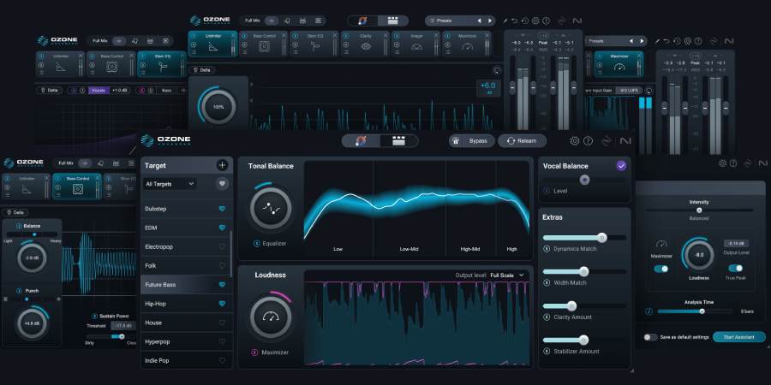Unfavorite the Dubstep target heart
Viewport: 771px width, 385px height.
[222, 210]
